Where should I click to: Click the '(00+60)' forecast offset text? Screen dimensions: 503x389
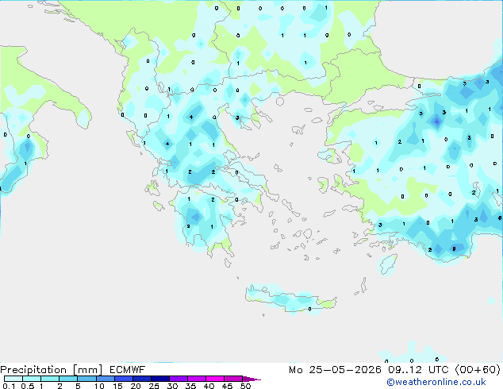point(478,370)
